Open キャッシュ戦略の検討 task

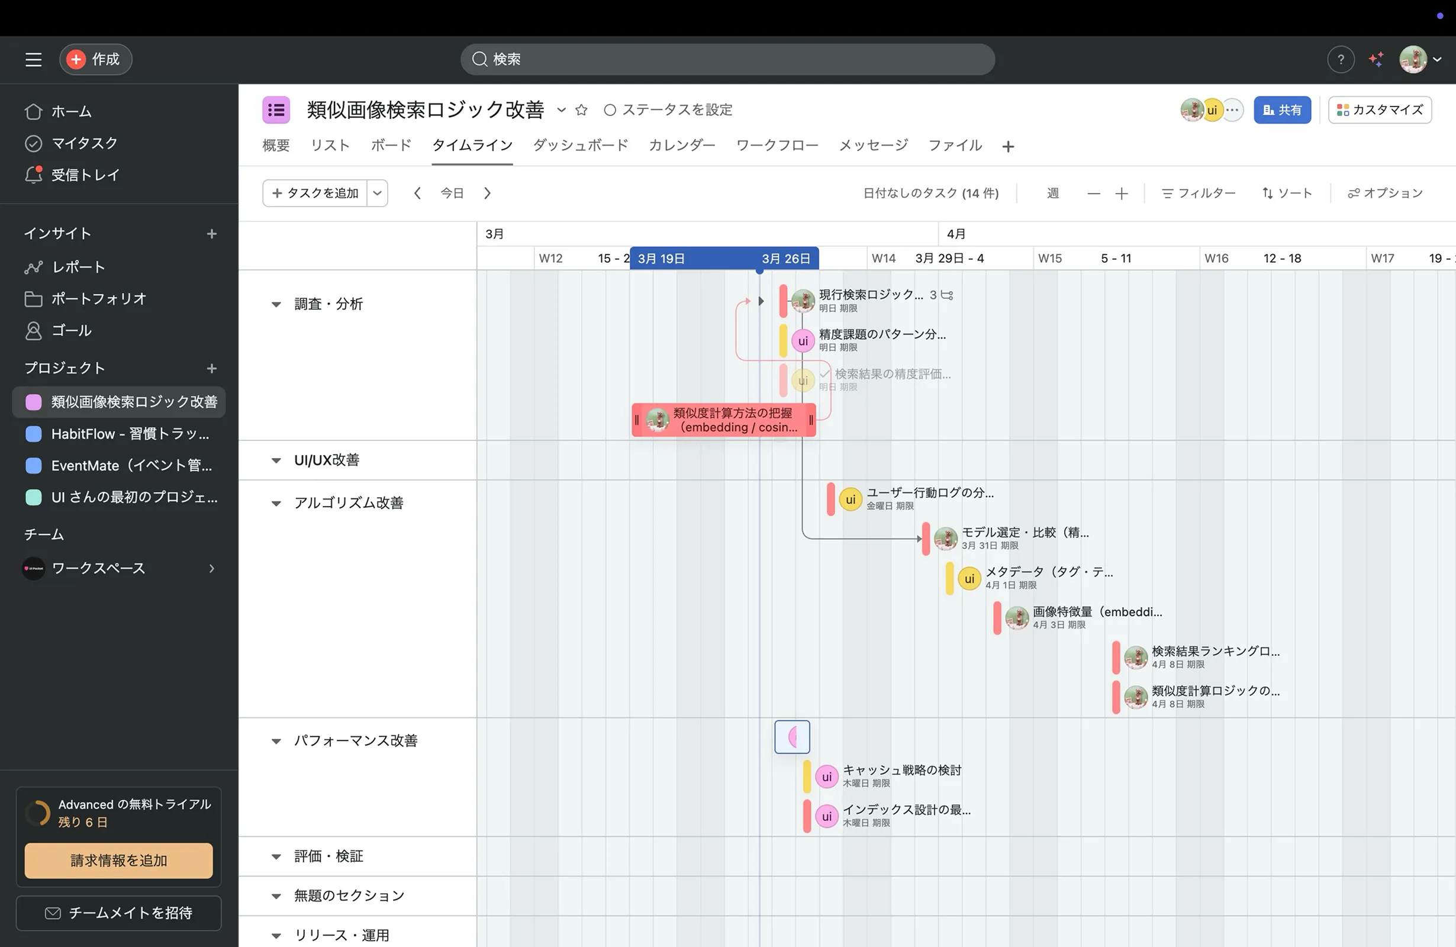coord(902,770)
